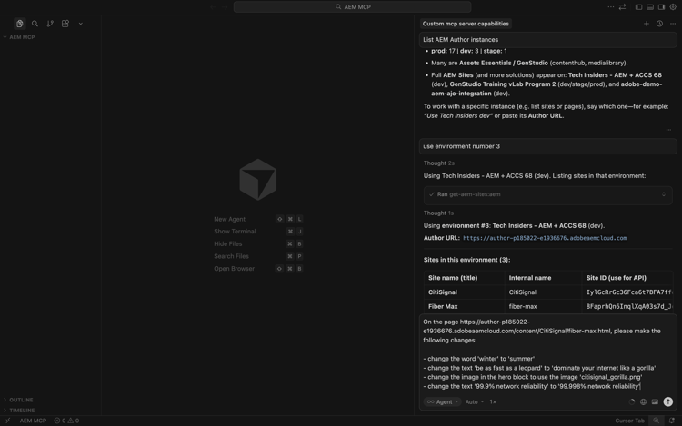The height and width of the screenshot is (426, 682).
Task: Go back with the navigation arrow
Action: point(213,7)
